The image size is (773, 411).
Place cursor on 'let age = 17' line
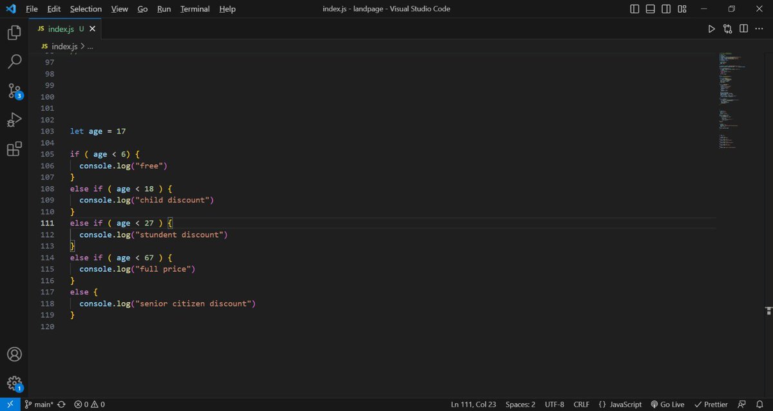pyautogui.click(x=98, y=131)
